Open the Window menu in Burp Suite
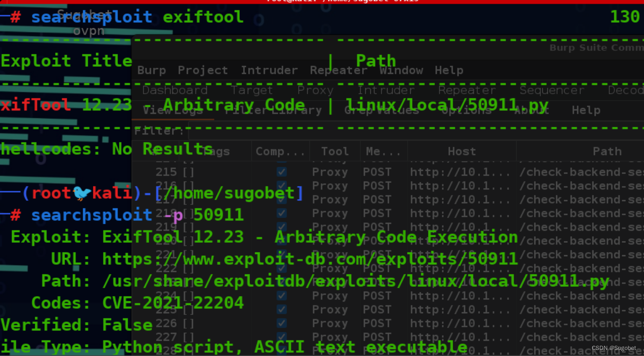This screenshot has width=644, height=356. [x=401, y=70]
